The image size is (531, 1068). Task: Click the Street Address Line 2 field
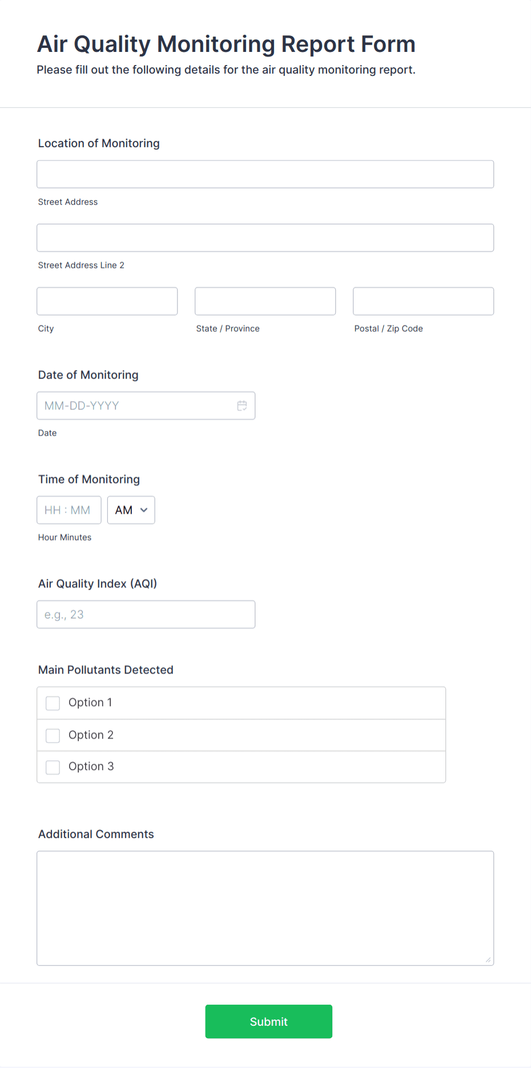point(265,237)
